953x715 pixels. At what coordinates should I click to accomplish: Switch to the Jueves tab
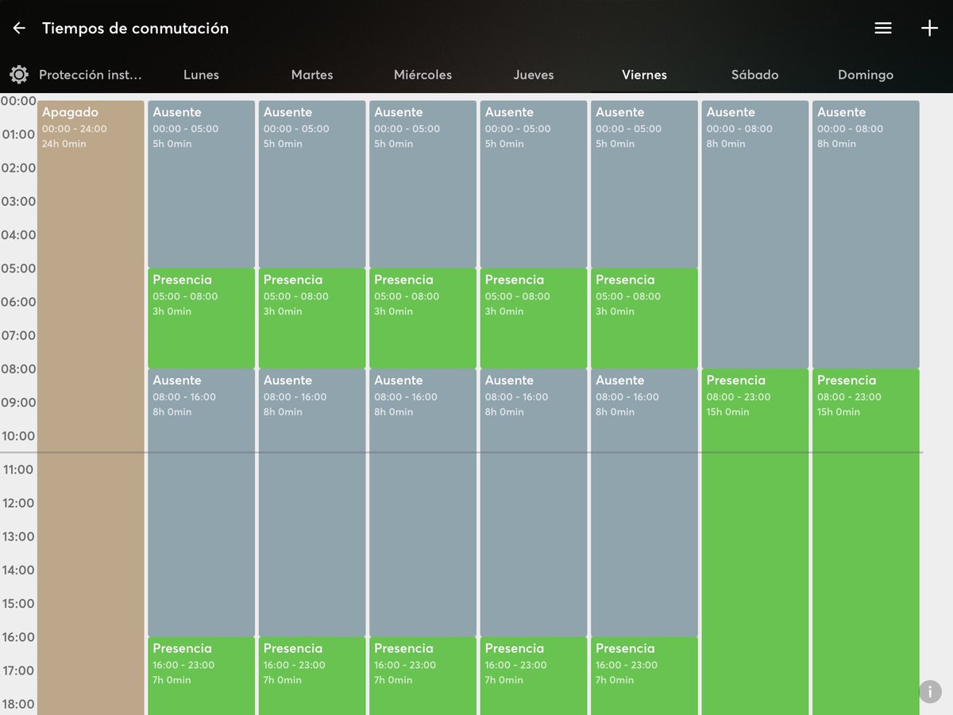(534, 75)
